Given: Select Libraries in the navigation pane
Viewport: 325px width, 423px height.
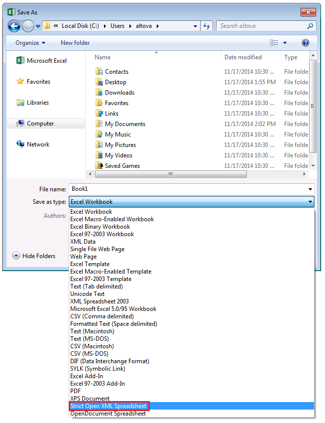Looking at the screenshot, I should click(x=37, y=103).
